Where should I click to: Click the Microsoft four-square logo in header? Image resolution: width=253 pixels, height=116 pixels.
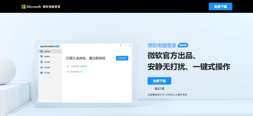click(x=24, y=7)
